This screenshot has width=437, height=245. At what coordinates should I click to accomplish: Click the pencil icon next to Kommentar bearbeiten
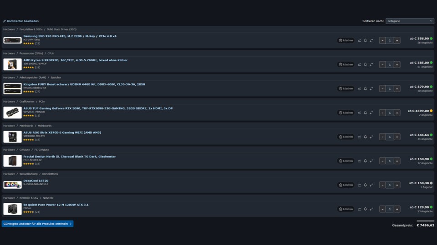[4, 21]
